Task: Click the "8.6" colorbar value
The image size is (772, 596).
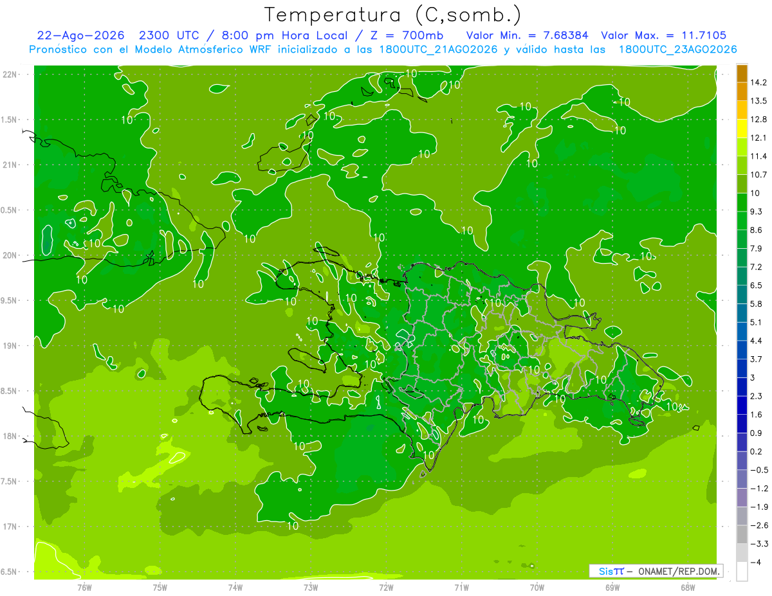Action: [x=757, y=230]
